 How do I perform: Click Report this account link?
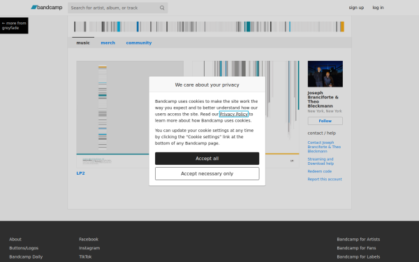(325, 179)
